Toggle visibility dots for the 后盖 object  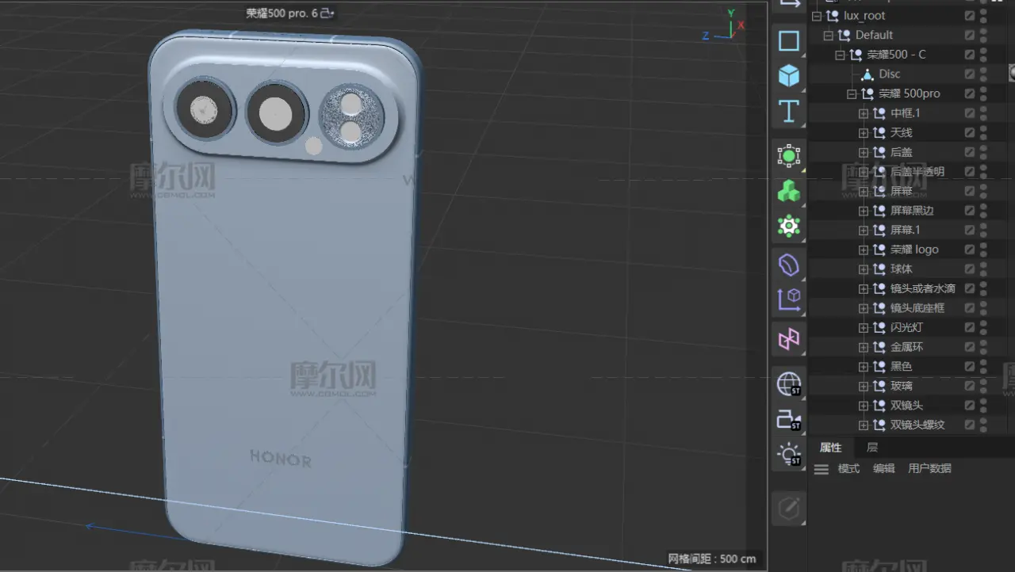[983, 152]
